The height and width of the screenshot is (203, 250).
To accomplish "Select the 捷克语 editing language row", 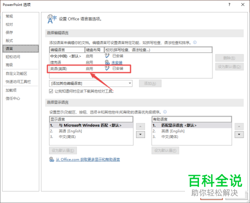I will pos(130,62).
